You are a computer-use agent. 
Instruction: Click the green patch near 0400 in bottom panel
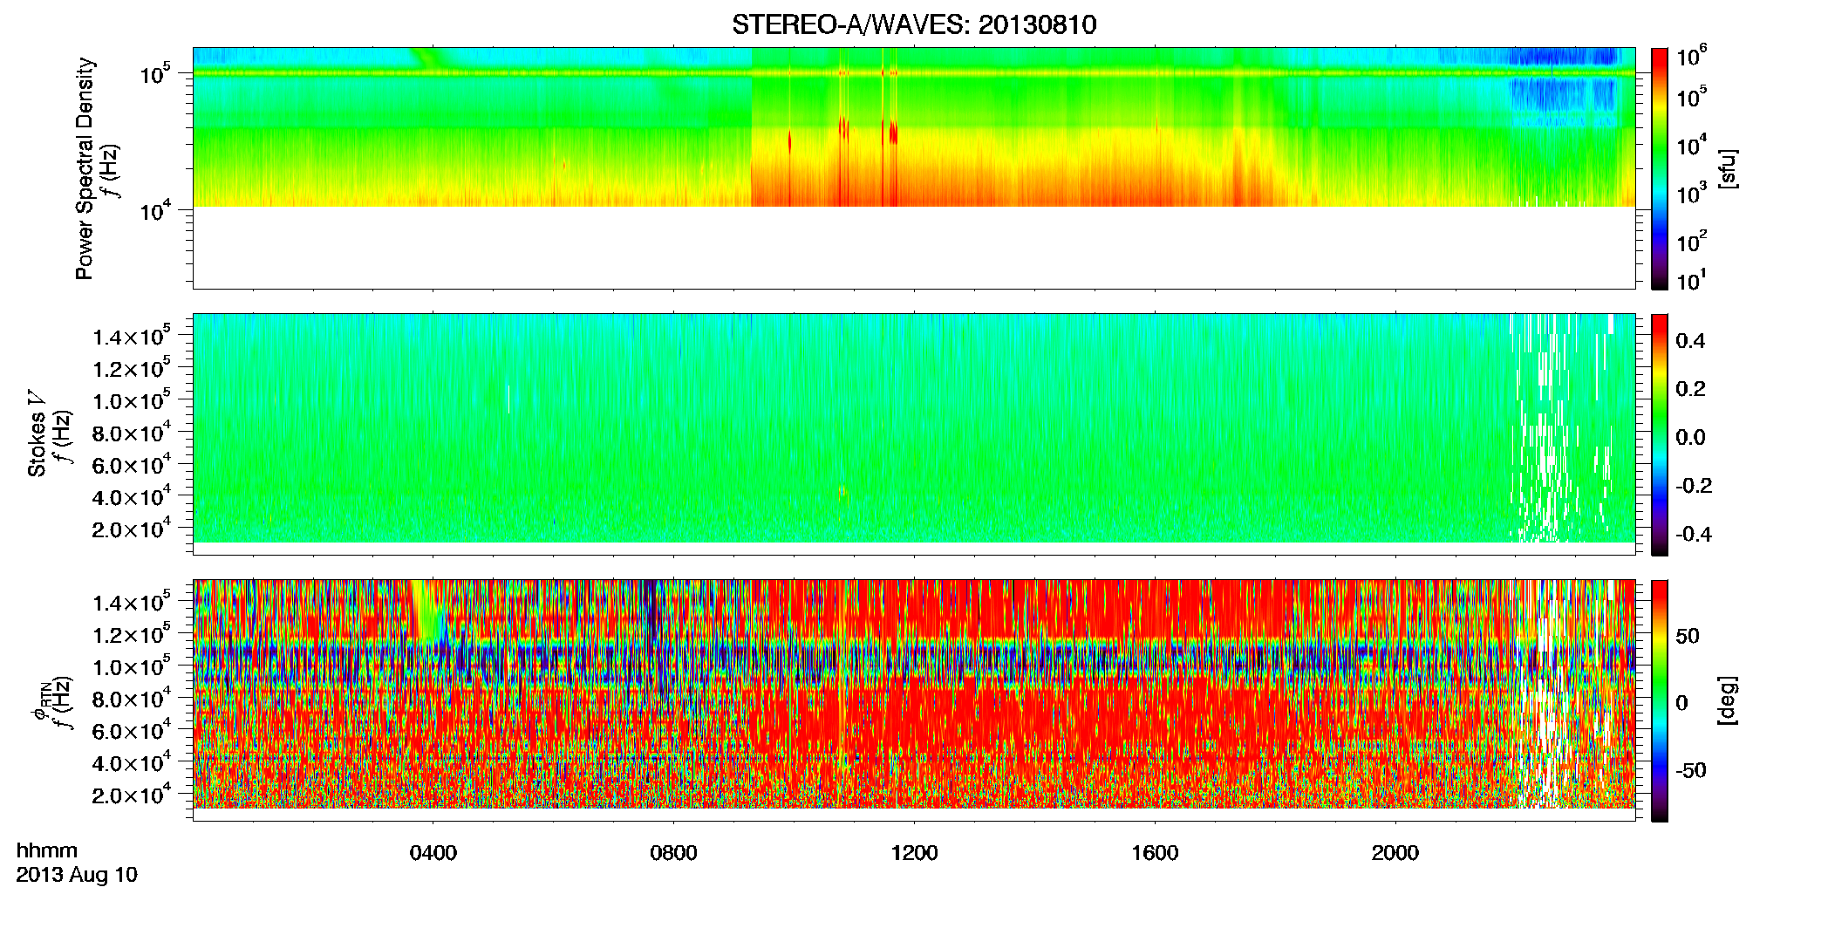(427, 609)
